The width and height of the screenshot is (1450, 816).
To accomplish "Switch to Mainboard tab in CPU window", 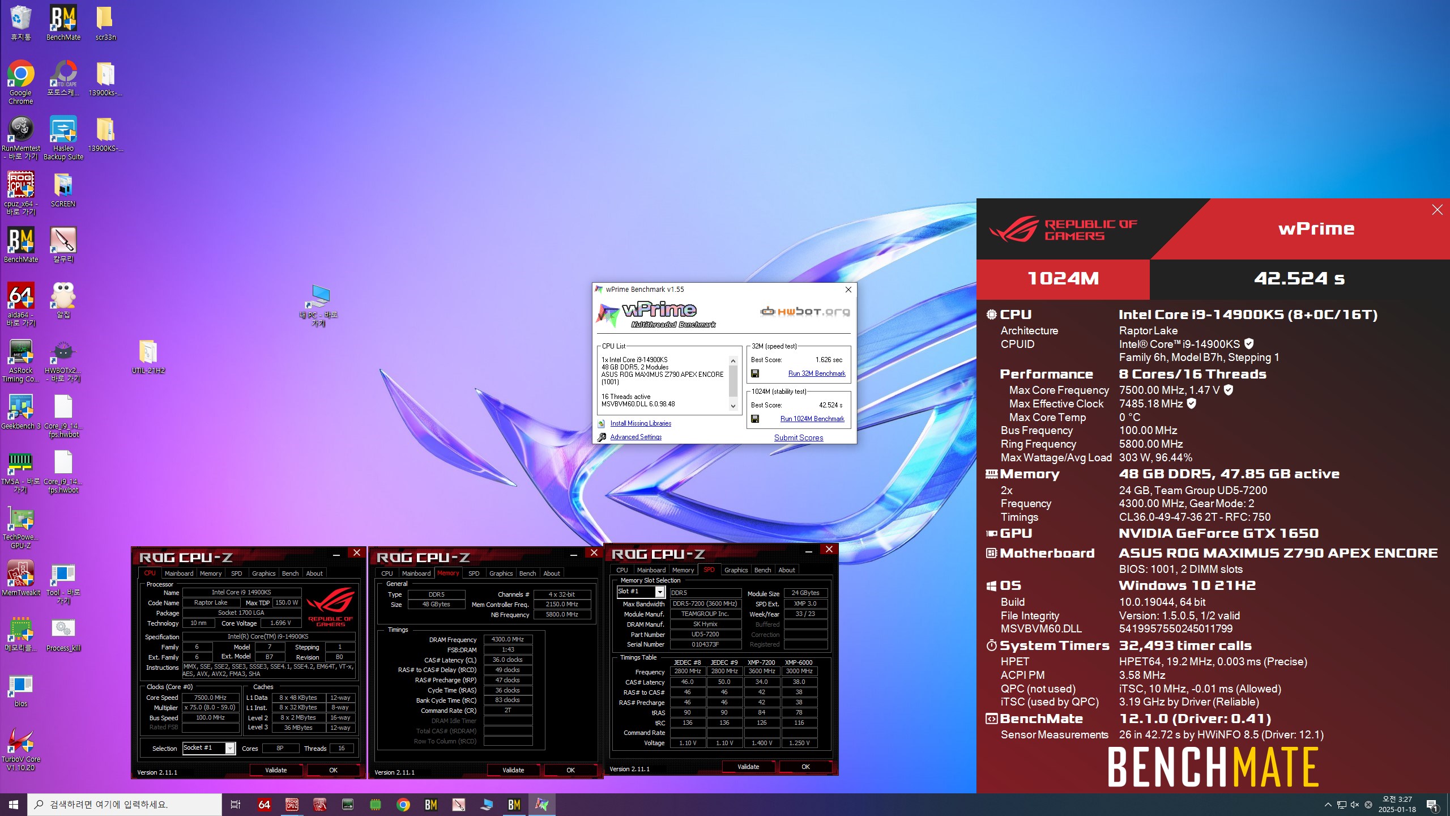I will tap(179, 573).
